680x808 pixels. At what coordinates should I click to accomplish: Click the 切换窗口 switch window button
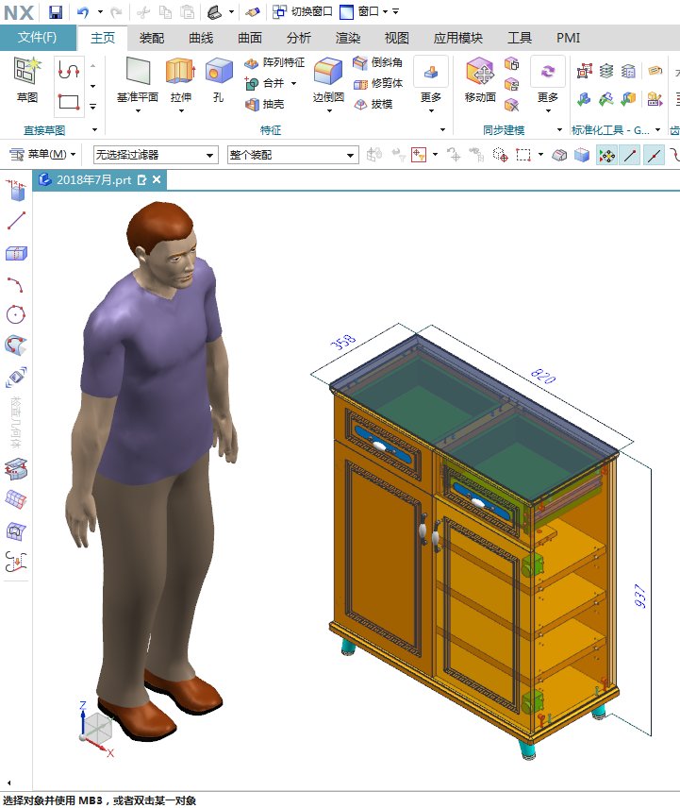(x=300, y=11)
